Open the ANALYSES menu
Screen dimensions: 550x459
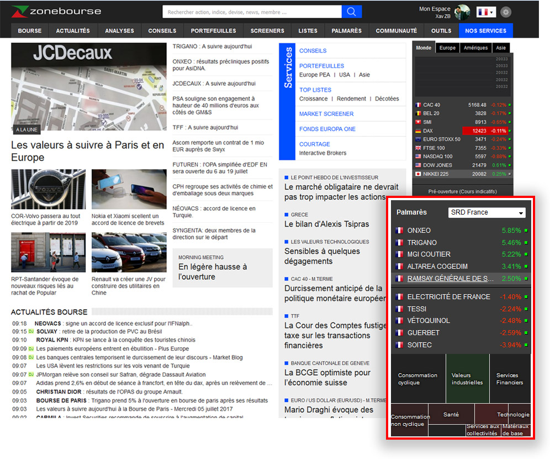click(x=119, y=31)
